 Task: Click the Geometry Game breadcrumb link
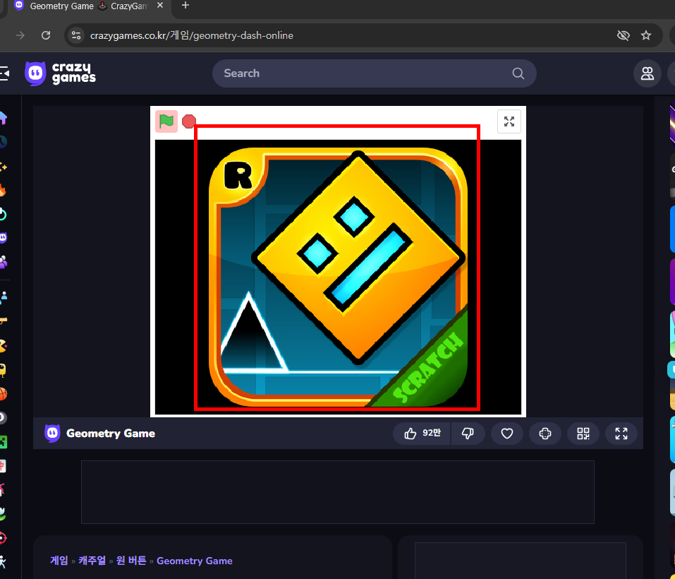click(x=195, y=561)
